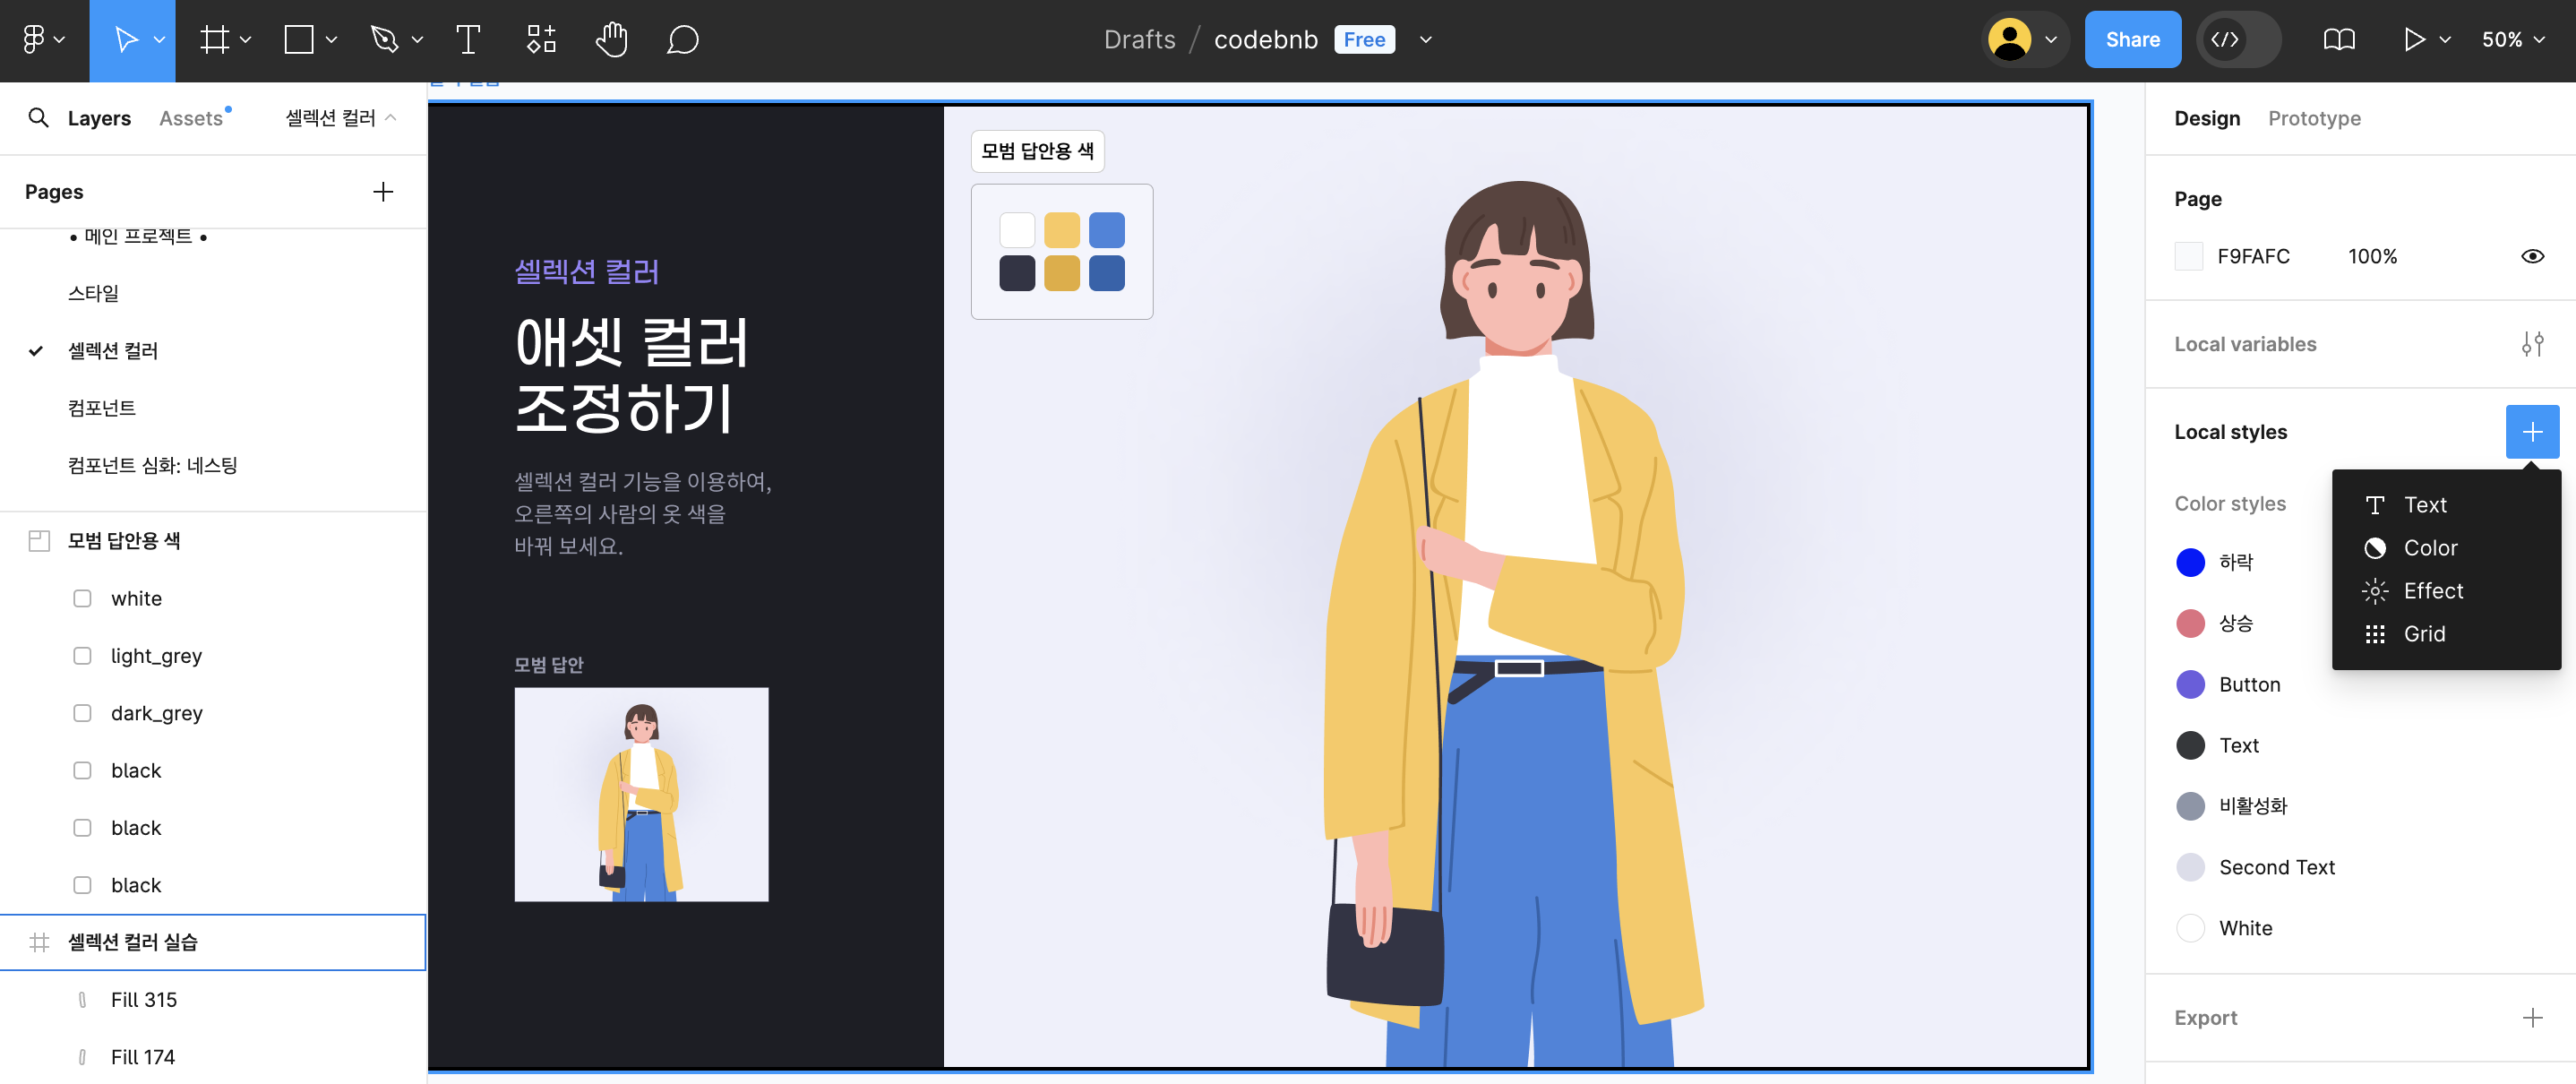The height and width of the screenshot is (1084, 2576).
Task: Select the Hand tool
Action: coord(611,40)
